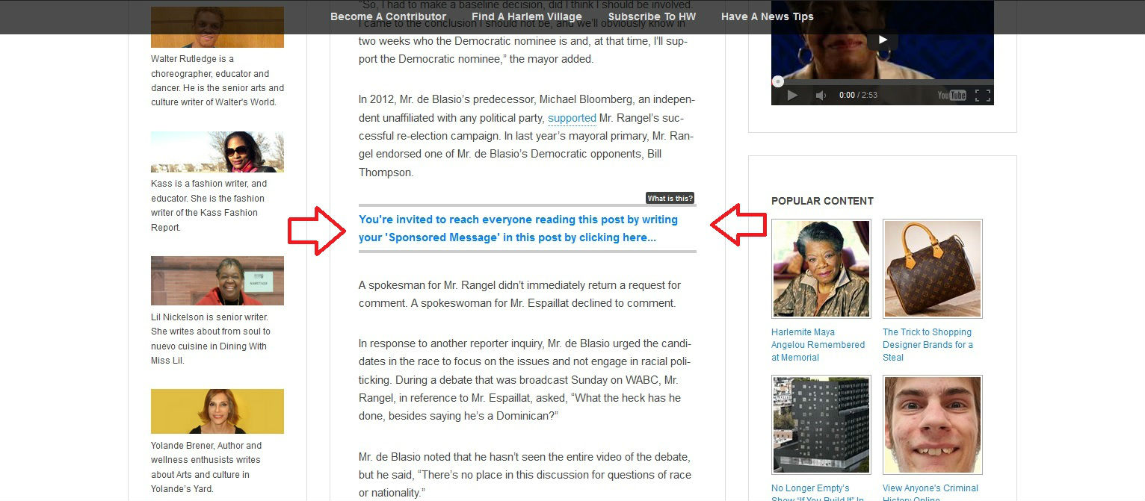Click the large play button on the video

coord(883,40)
